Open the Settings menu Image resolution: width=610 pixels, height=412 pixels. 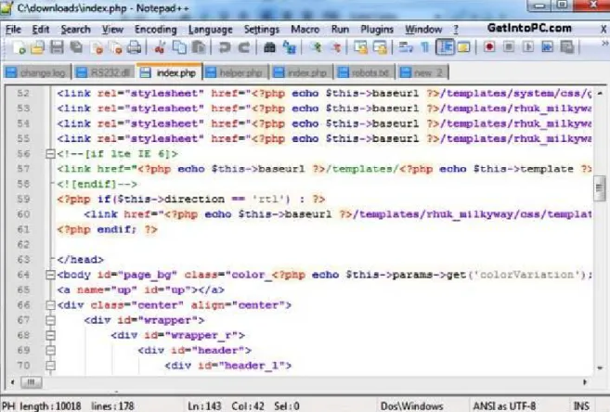pos(262,30)
